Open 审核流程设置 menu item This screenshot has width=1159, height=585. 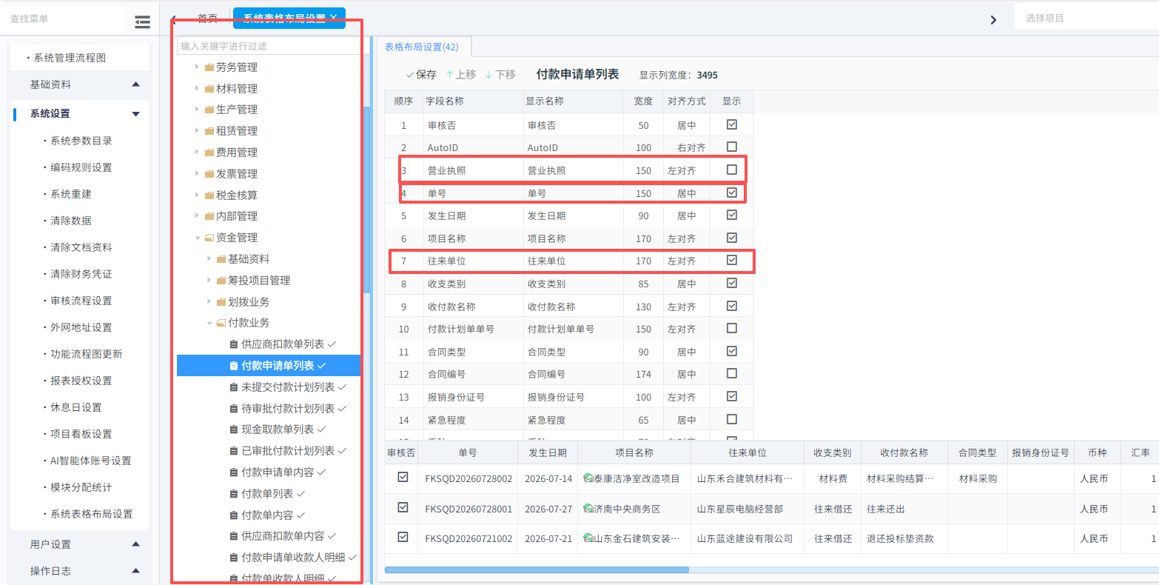81,301
